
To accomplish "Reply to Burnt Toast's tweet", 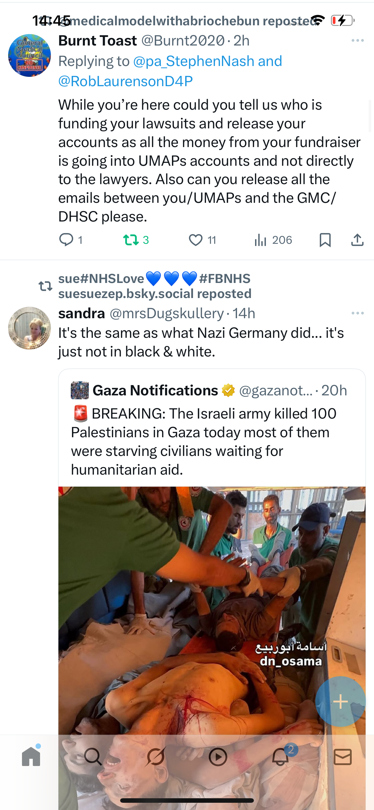I will [66, 240].
